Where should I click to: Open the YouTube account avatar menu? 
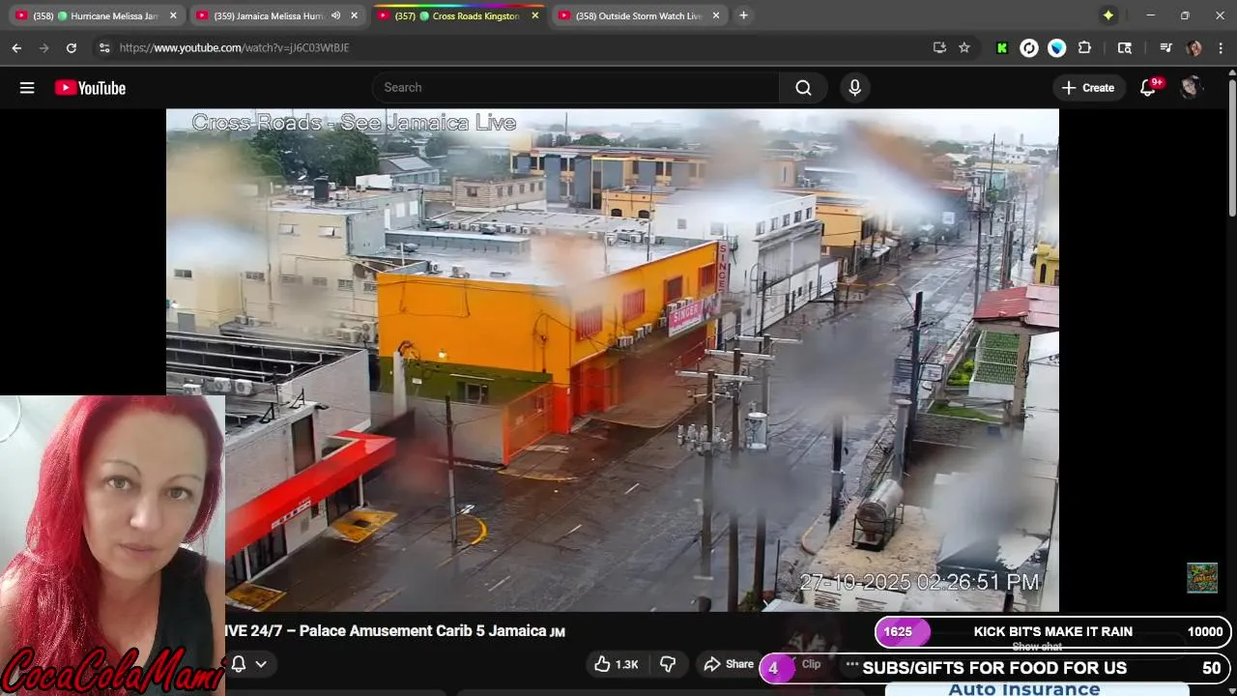click(1191, 88)
